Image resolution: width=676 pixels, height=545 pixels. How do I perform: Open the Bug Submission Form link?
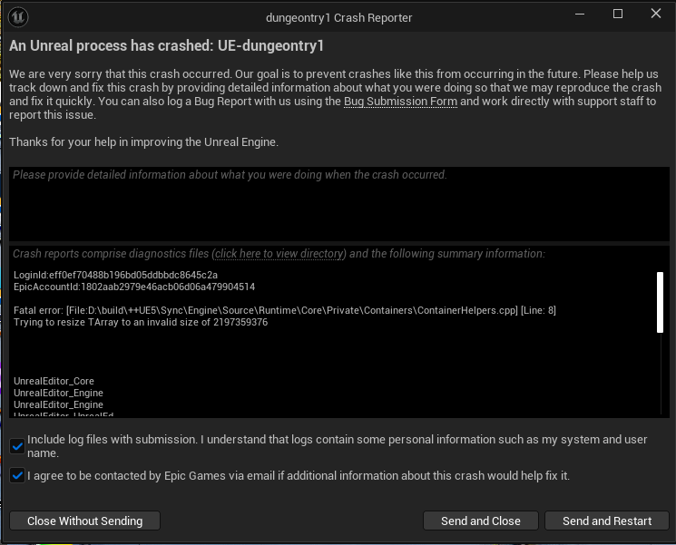coord(399,102)
